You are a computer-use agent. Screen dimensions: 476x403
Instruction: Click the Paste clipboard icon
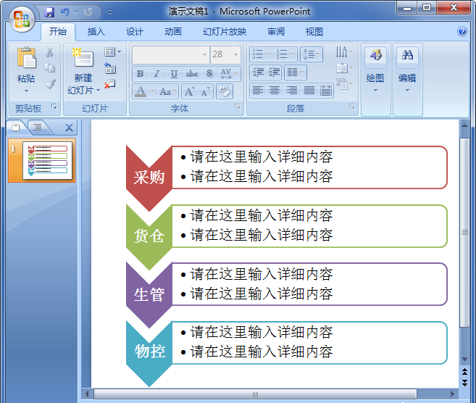click(x=26, y=59)
